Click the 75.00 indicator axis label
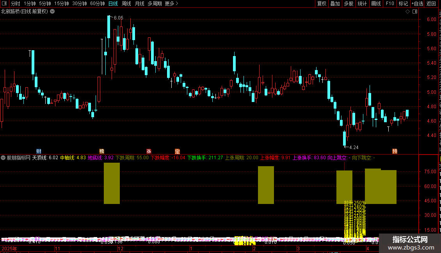 click(430, 172)
